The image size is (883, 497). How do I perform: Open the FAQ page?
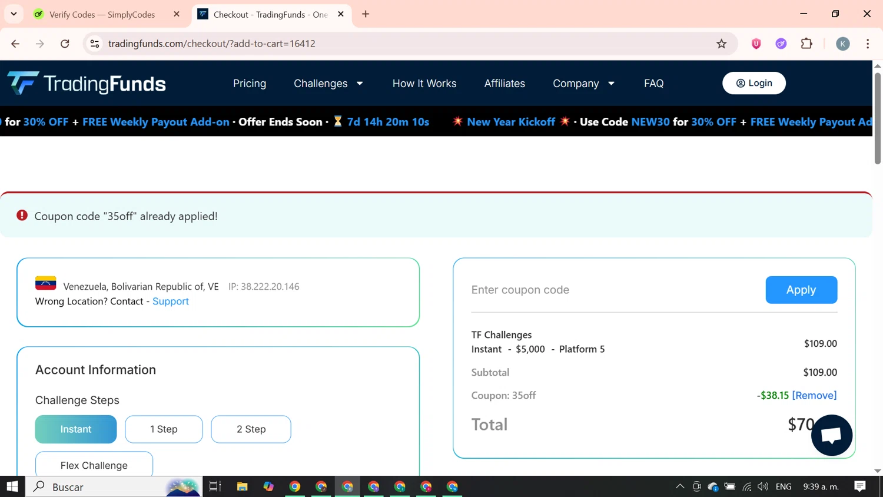(653, 84)
